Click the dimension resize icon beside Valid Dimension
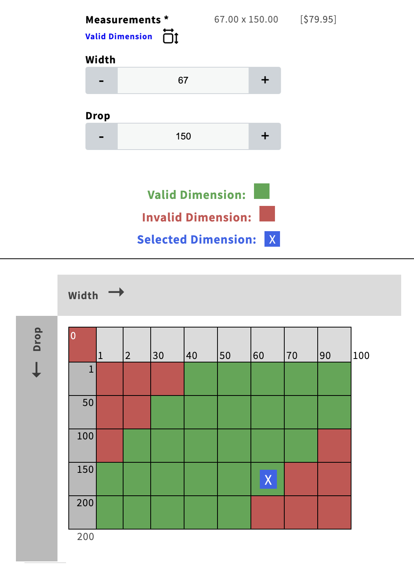The image size is (414, 568). pos(170,36)
